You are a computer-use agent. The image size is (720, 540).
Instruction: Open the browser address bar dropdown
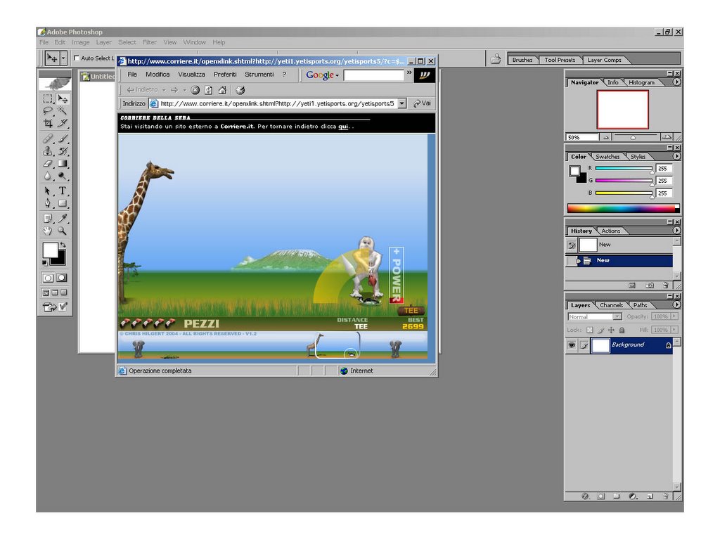point(401,104)
